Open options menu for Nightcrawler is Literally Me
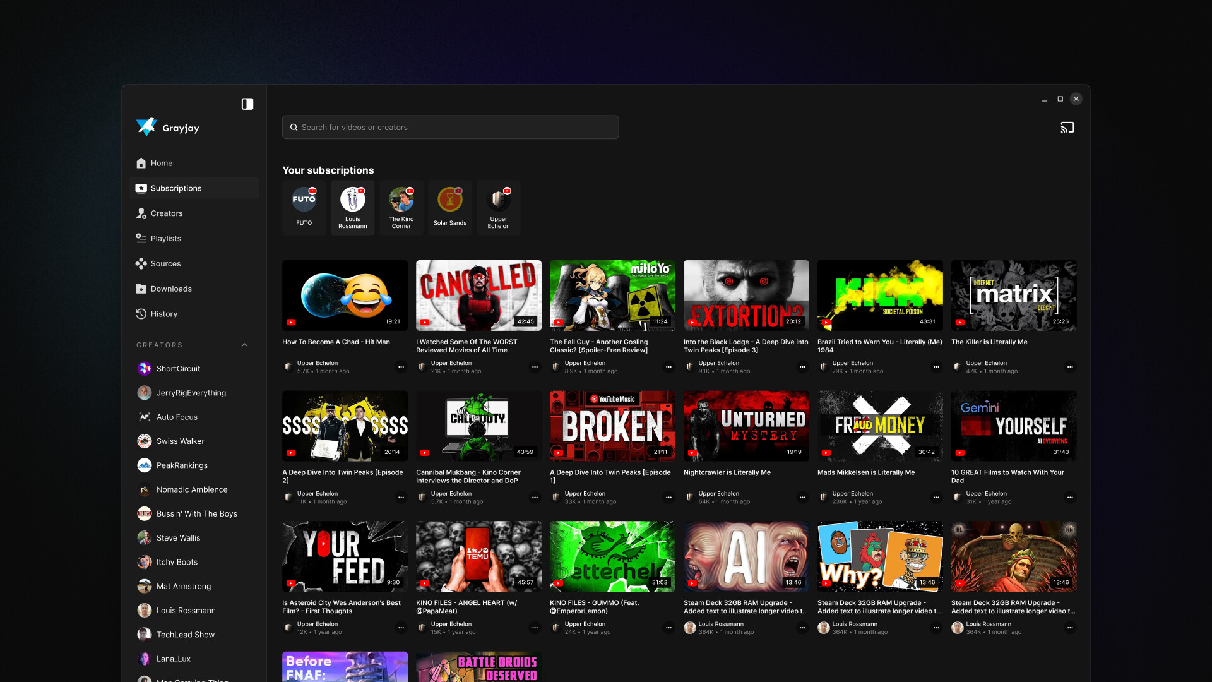This screenshot has width=1212, height=682. click(802, 498)
